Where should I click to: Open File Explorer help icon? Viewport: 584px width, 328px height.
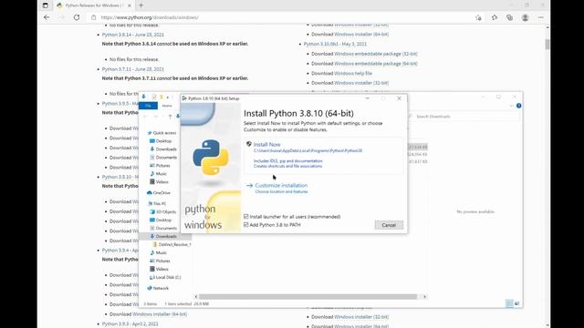pyautogui.click(x=519, y=106)
